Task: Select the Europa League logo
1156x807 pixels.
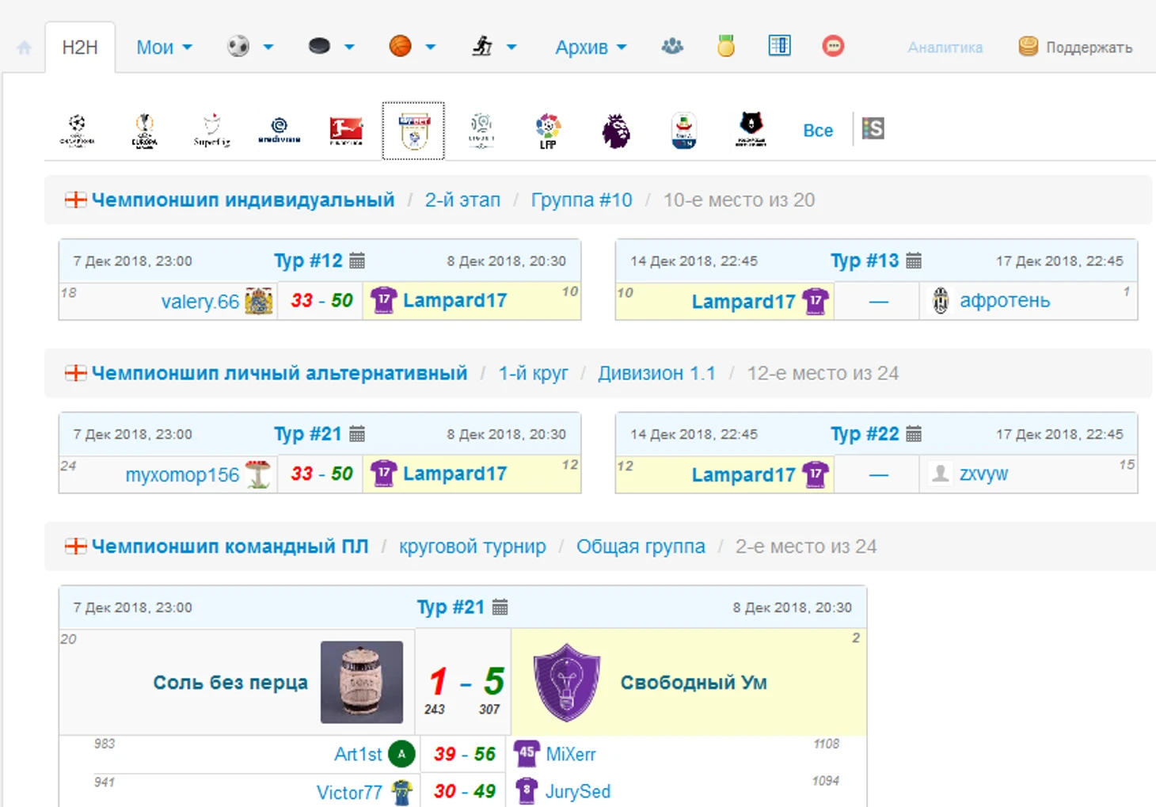Action: pyautogui.click(x=144, y=131)
